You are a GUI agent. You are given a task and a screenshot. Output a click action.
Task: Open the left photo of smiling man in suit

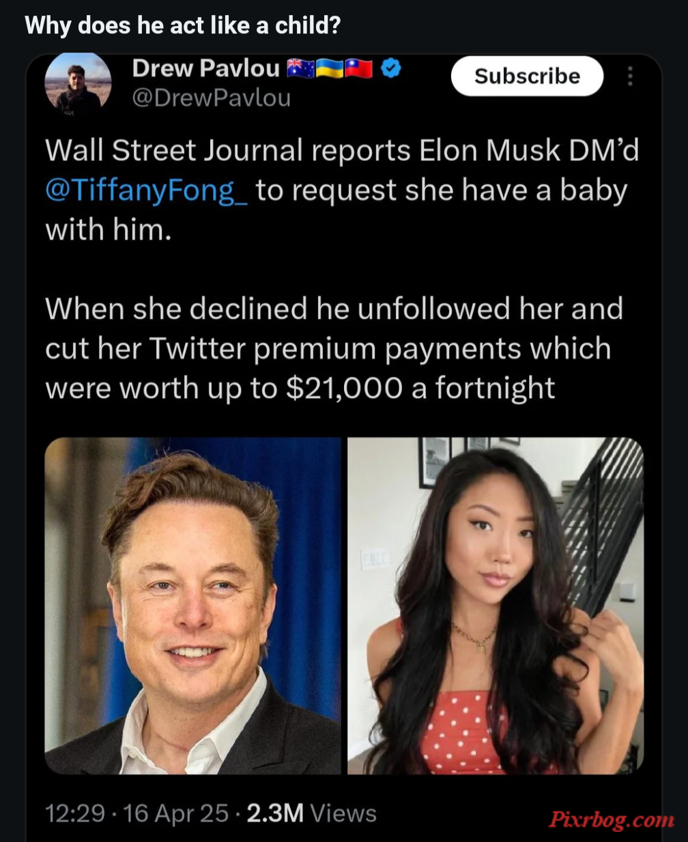[192, 606]
